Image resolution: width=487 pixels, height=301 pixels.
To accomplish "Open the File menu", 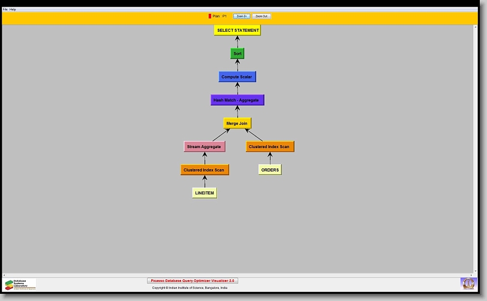I will coord(5,10).
